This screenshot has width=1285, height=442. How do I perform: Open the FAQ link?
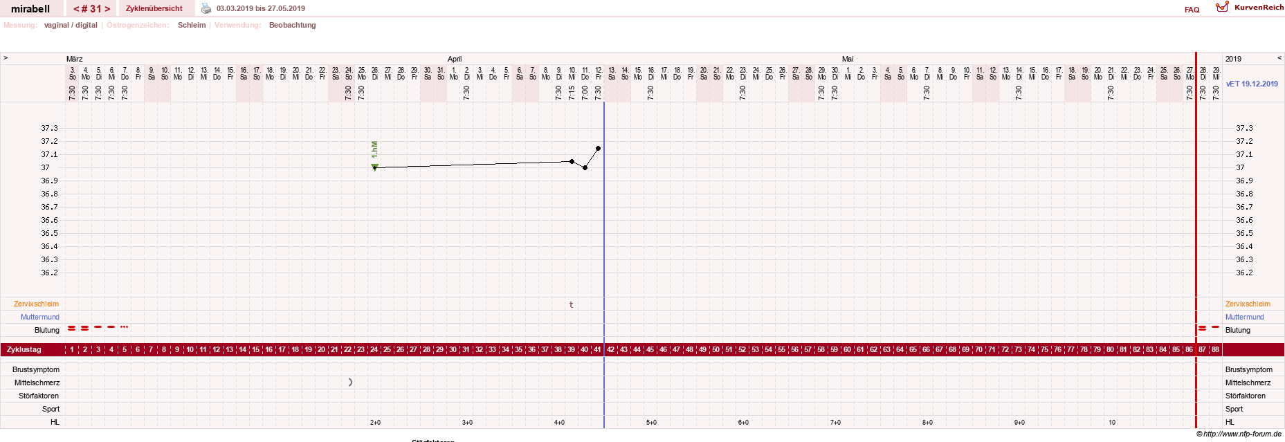point(1192,10)
